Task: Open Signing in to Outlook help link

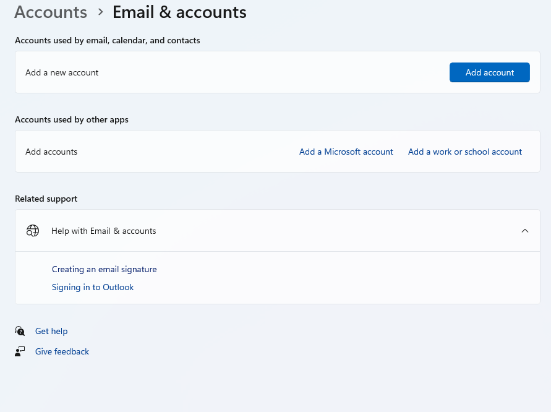Action: pyautogui.click(x=93, y=287)
